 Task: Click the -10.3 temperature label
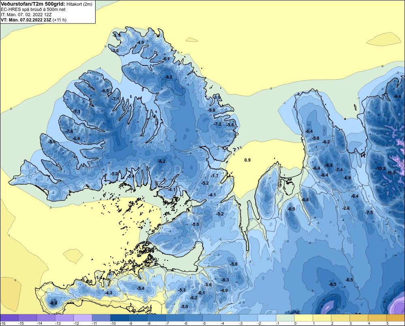coord(380,169)
